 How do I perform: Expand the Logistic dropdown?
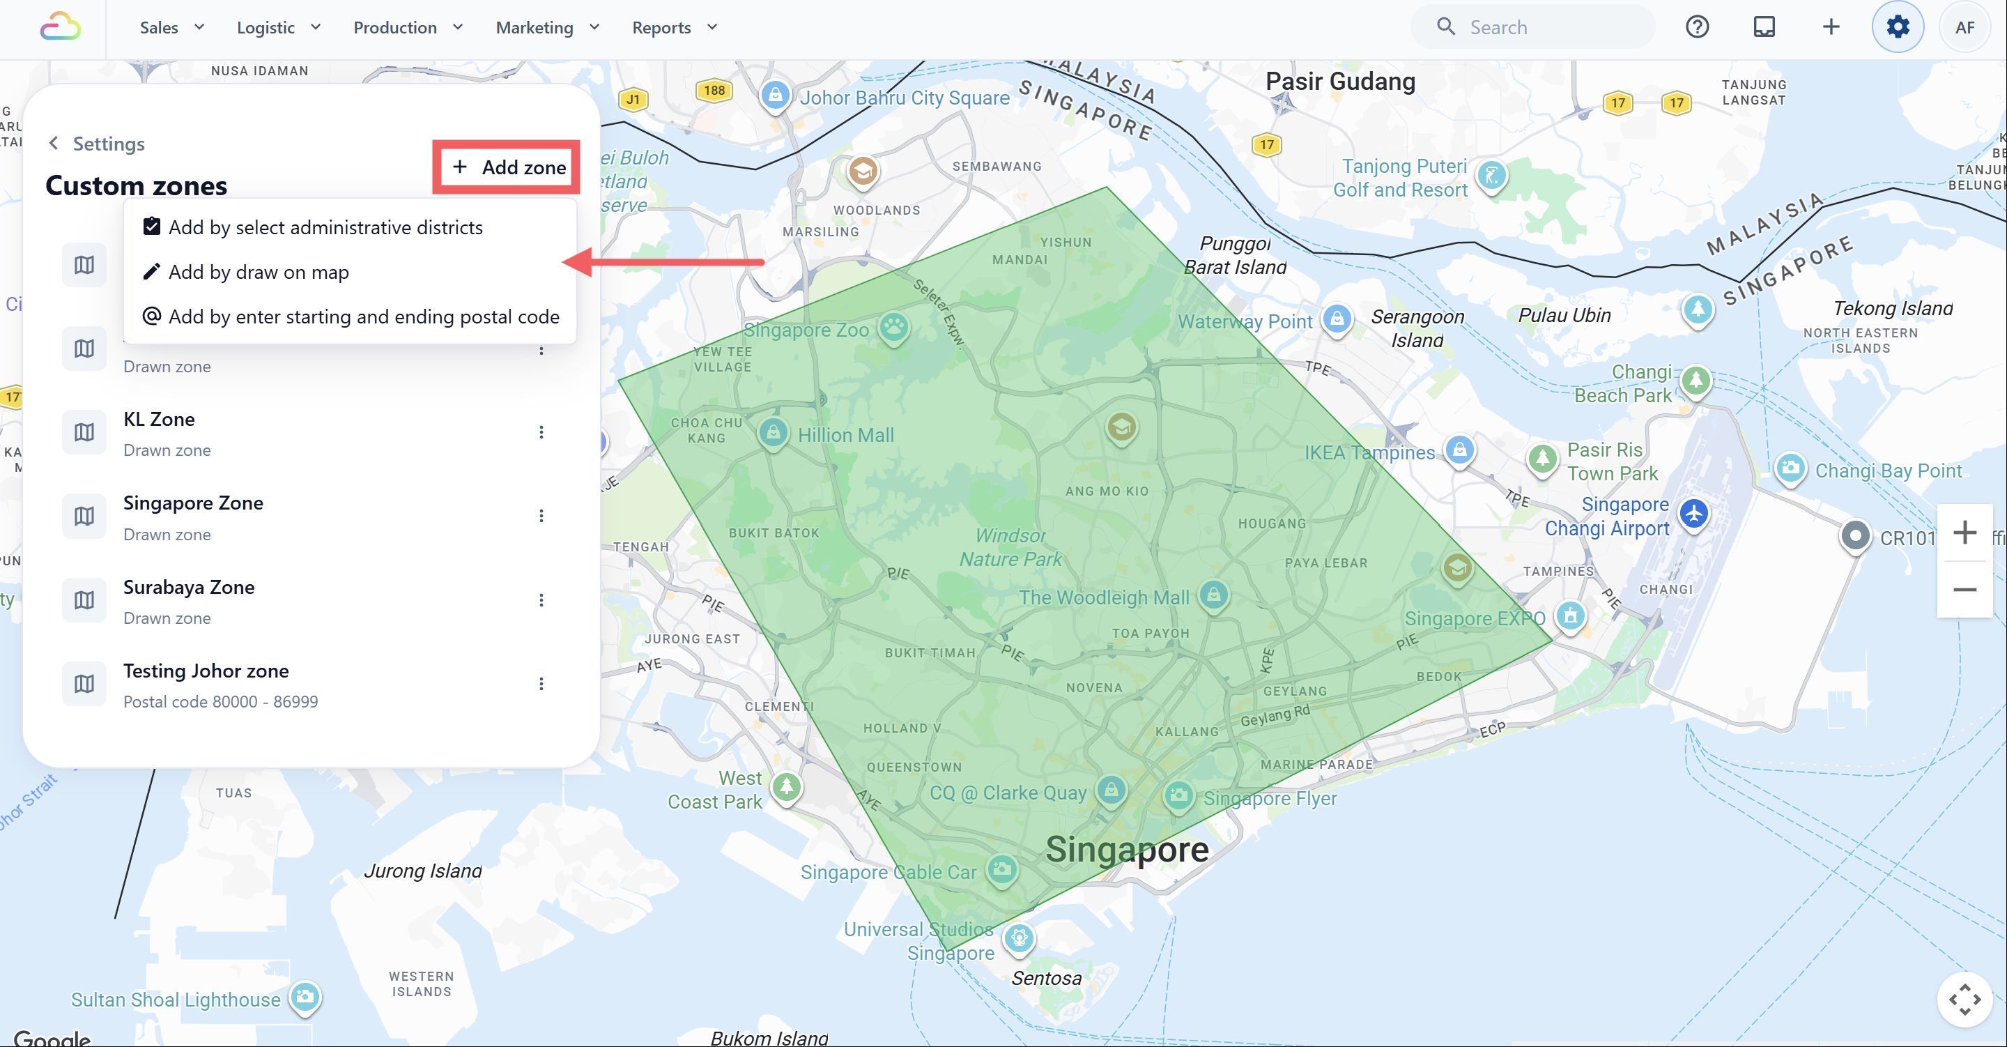[279, 27]
